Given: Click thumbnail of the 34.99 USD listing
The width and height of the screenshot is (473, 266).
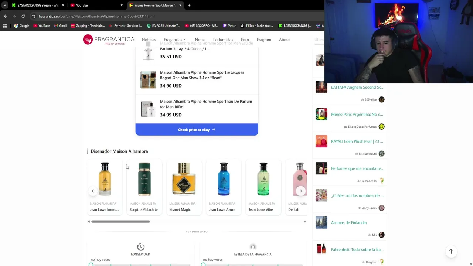Looking at the screenshot, I should coord(148,109).
